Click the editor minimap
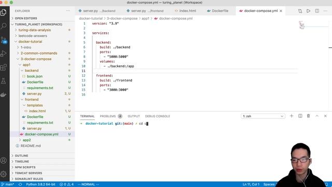 (x=302, y=25)
